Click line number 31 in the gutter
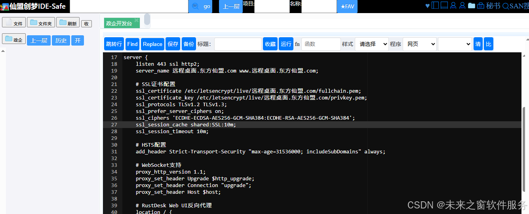Viewport: 529px width, 214px height. [114, 151]
